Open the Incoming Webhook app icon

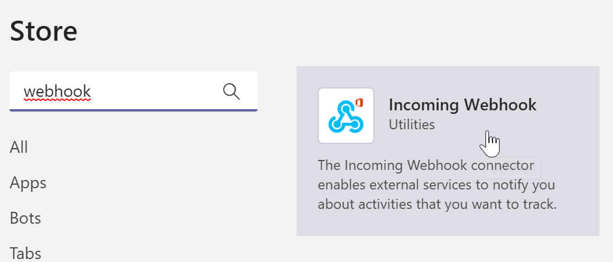coord(346,116)
